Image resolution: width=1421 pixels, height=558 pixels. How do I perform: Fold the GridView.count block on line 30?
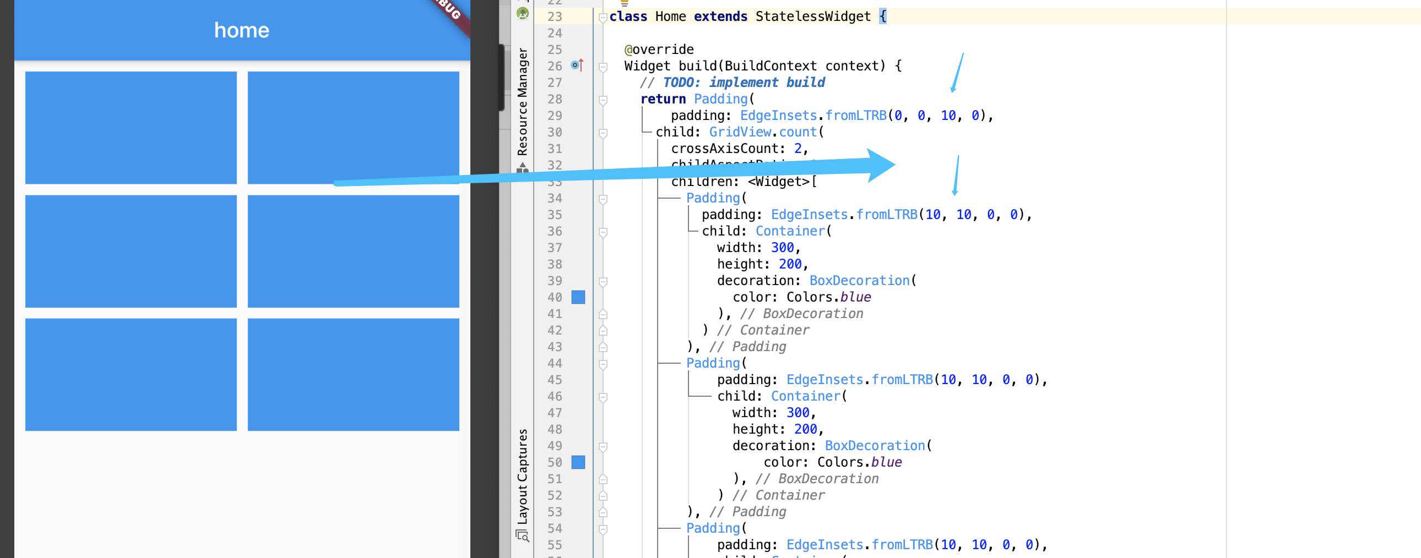(x=603, y=133)
